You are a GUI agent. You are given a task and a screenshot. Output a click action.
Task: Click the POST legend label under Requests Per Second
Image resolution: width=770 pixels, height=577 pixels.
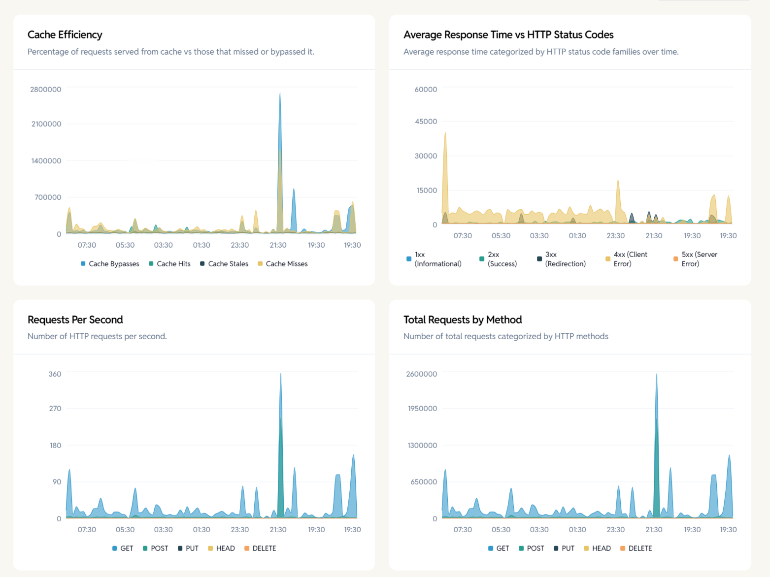[159, 548]
